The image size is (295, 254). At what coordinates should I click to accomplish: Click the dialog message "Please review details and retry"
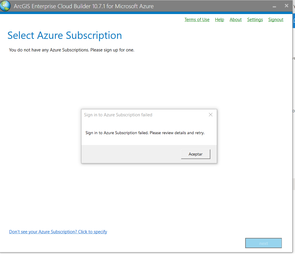coord(177,133)
